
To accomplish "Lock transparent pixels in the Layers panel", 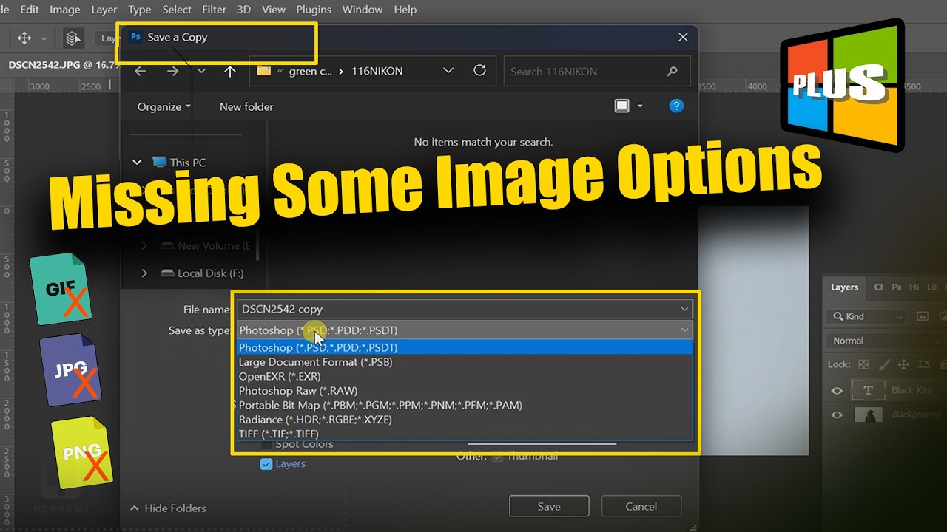I will [863, 364].
